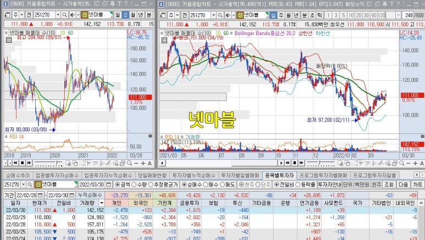425x240 pixels.
Task: Click rewind button under left chart
Action: [x=15, y=163]
